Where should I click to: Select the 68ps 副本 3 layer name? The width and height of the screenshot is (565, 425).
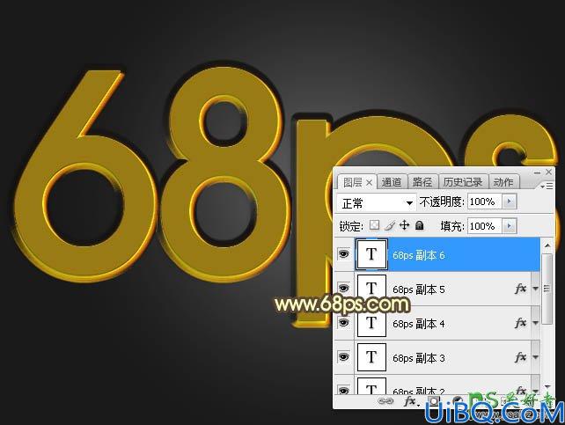[x=418, y=357]
